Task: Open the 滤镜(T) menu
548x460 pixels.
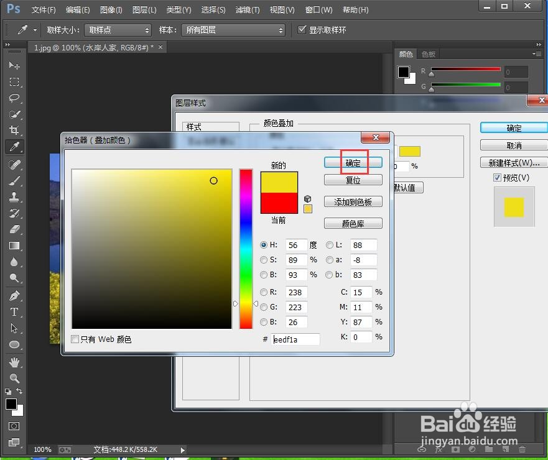Action: click(x=248, y=10)
